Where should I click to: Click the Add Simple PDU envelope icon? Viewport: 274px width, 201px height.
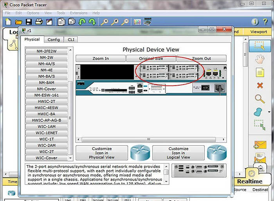[260, 145]
